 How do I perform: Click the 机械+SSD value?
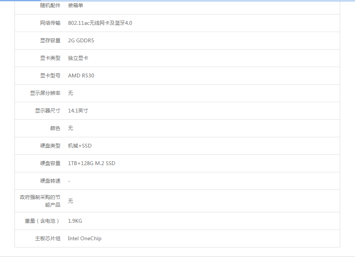(80, 146)
